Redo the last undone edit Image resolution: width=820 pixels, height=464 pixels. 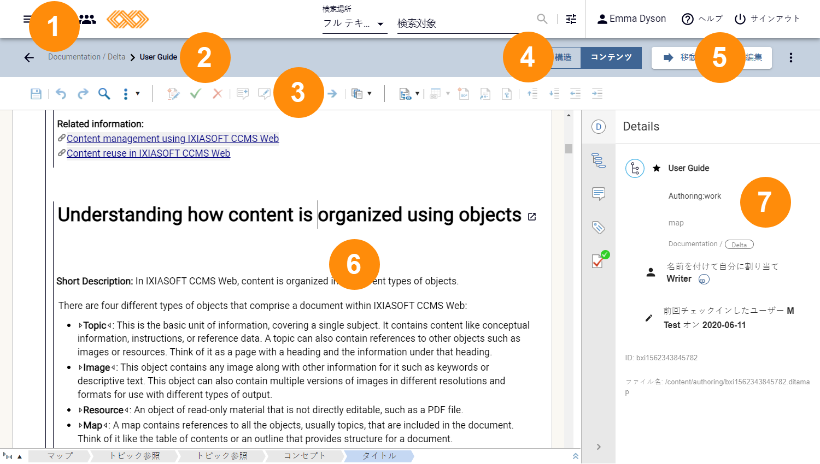tap(83, 94)
